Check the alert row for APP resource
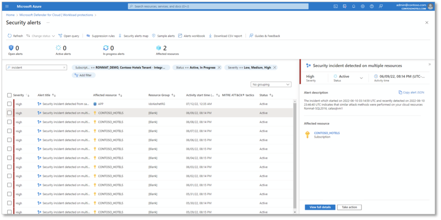Image resolution: width=441 pixels, height=220 pixels. [9, 104]
